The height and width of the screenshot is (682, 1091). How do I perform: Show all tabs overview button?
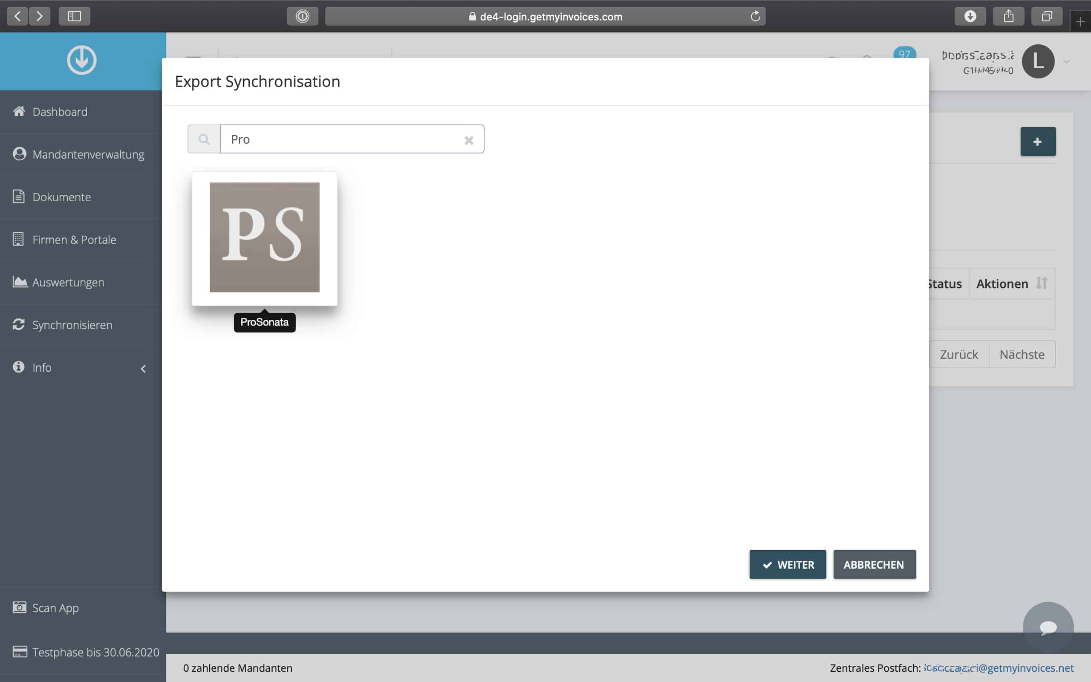coord(1047,16)
